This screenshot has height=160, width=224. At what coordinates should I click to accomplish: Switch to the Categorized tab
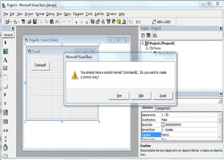162,108
